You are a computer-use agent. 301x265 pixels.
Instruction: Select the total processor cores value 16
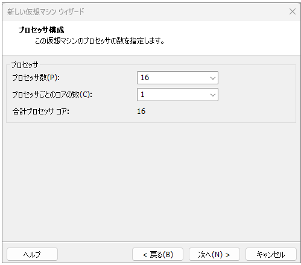tap(141, 111)
